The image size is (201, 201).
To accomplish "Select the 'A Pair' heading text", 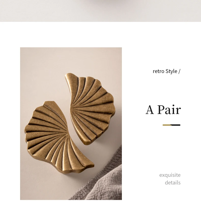I will 163,110.
